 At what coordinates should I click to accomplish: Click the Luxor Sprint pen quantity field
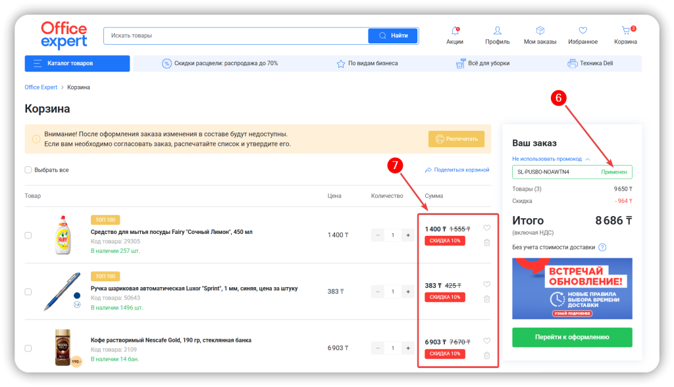click(393, 292)
